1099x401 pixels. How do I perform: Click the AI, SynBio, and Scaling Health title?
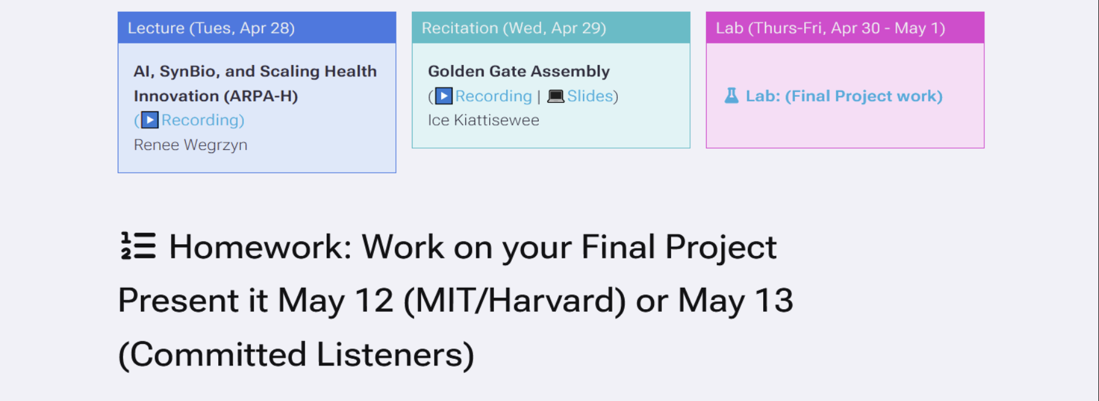(x=255, y=72)
